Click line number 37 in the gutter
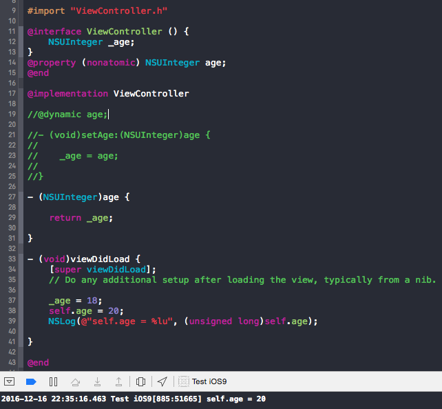 (12, 301)
